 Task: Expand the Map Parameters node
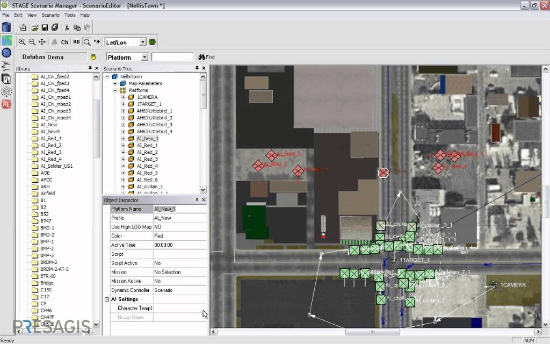115,83
